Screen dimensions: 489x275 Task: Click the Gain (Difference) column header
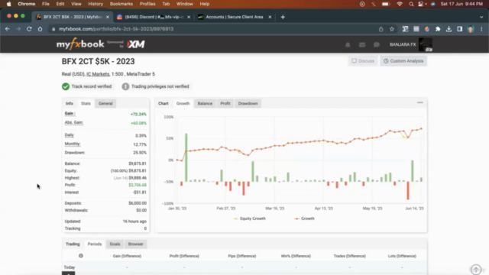127,256
